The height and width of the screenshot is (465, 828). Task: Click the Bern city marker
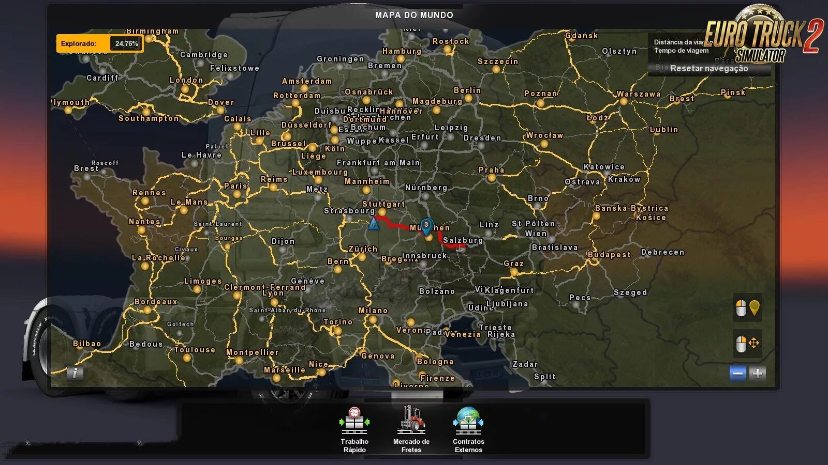(x=337, y=270)
